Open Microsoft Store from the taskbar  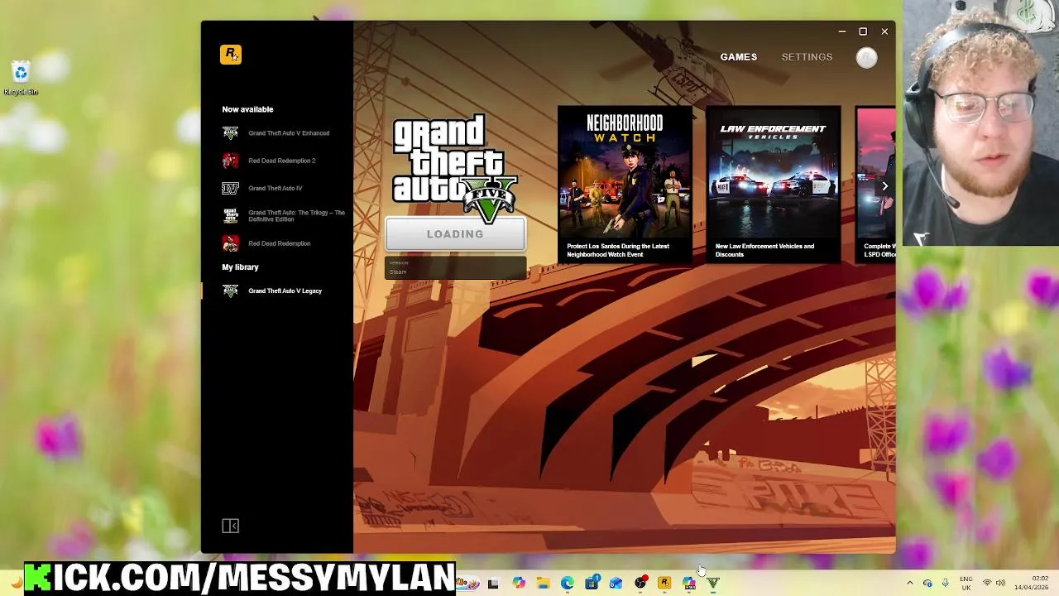click(592, 584)
